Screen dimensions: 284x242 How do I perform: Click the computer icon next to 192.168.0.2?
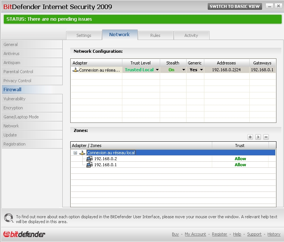tap(90, 159)
